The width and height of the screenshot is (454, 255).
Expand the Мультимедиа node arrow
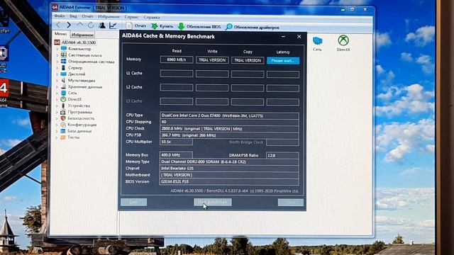coord(57,81)
